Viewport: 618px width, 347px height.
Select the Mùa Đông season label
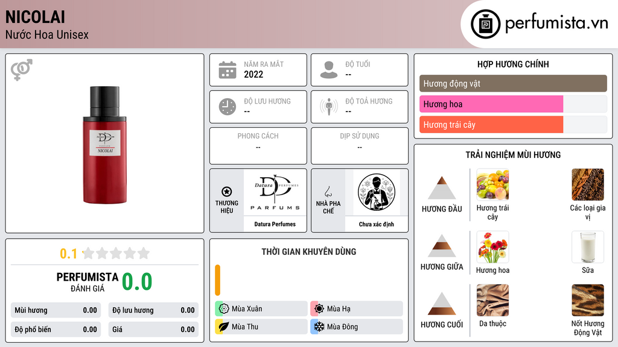pos(342,327)
